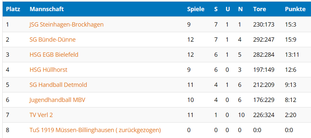Select the 226:324 goals cell
Image resolution: width=311 pixels, height=138 pixels.
click(264, 115)
